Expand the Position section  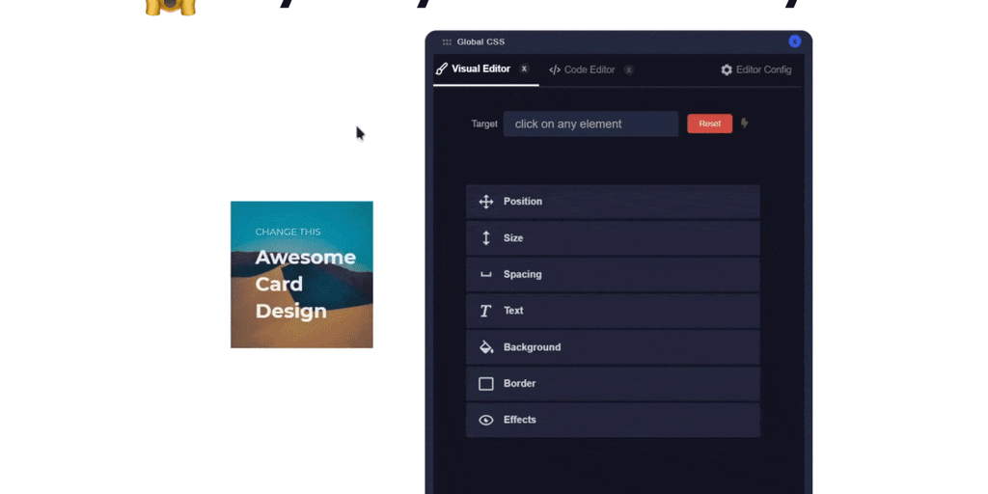click(x=613, y=202)
